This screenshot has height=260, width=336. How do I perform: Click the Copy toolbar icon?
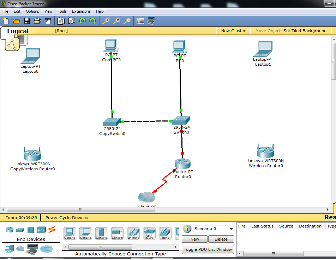[x=61, y=21]
